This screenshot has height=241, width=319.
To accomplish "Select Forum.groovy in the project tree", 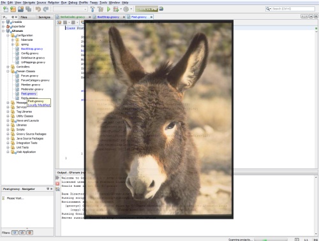I will [x=29, y=76].
